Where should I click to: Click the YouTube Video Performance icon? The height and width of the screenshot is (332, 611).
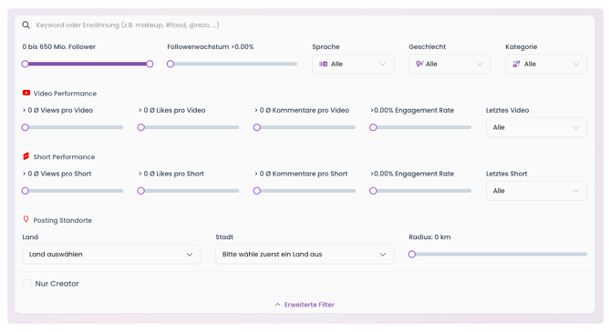pyautogui.click(x=26, y=93)
